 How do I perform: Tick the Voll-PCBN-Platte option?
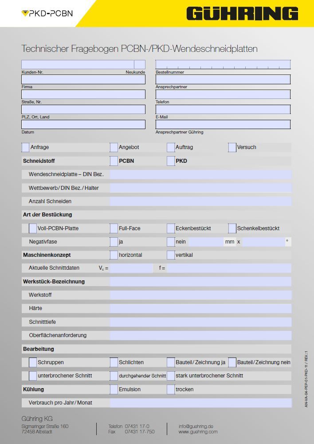pyautogui.click(x=33, y=228)
